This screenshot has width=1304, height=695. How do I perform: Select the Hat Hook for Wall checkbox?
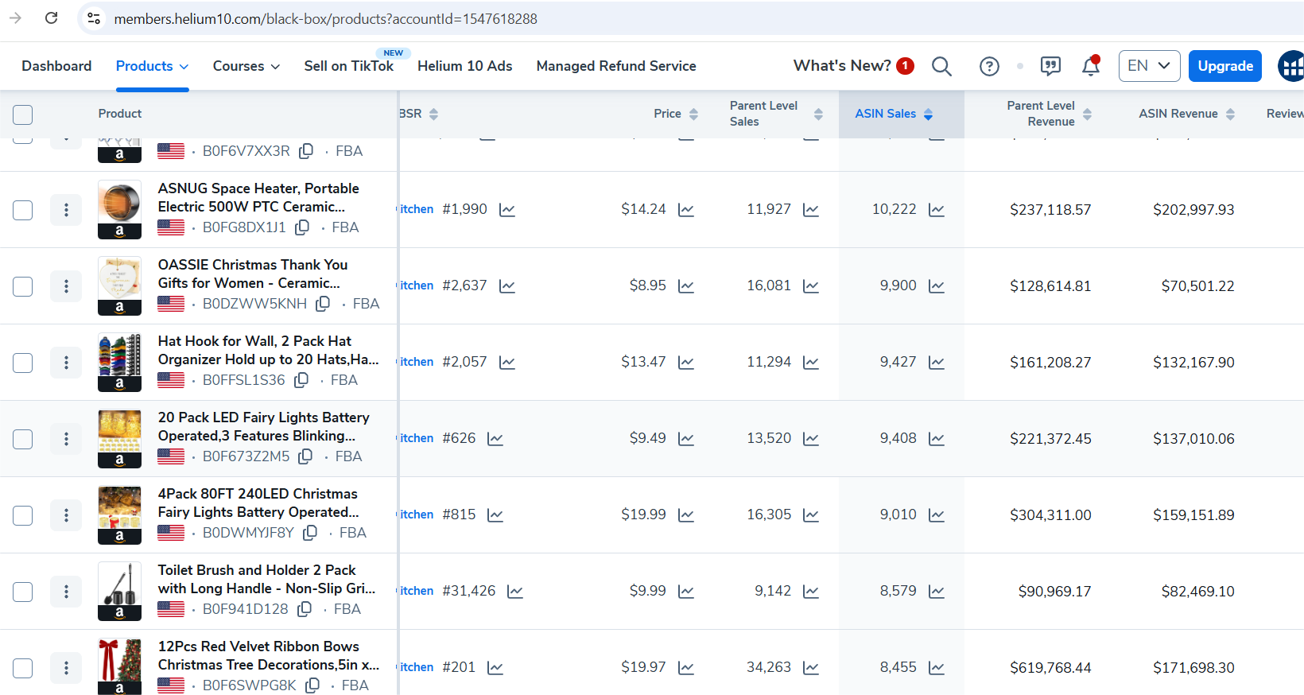23,363
